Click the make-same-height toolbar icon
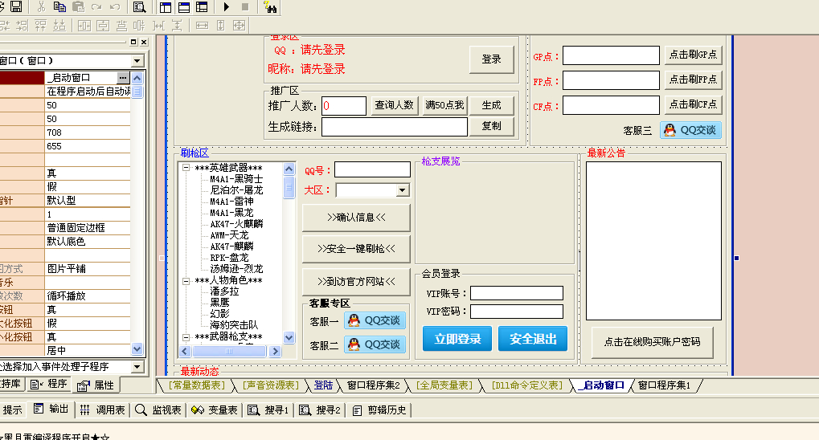 click(x=220, y=25)
